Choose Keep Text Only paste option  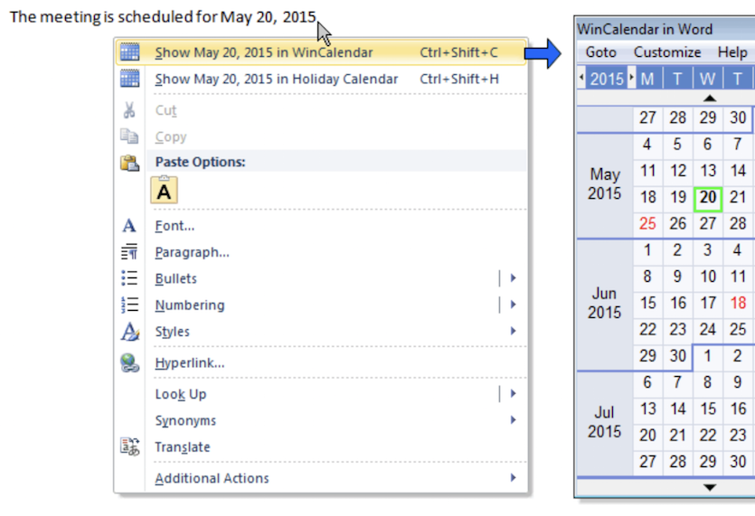pyautogui.click(x=165, y=190)
